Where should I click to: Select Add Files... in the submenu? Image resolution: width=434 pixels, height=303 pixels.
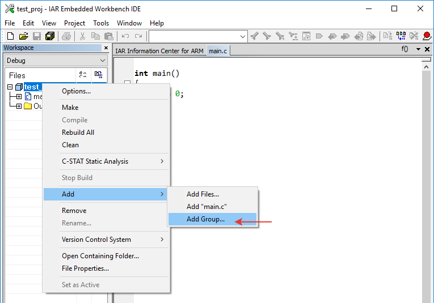(x=203, y=194)
